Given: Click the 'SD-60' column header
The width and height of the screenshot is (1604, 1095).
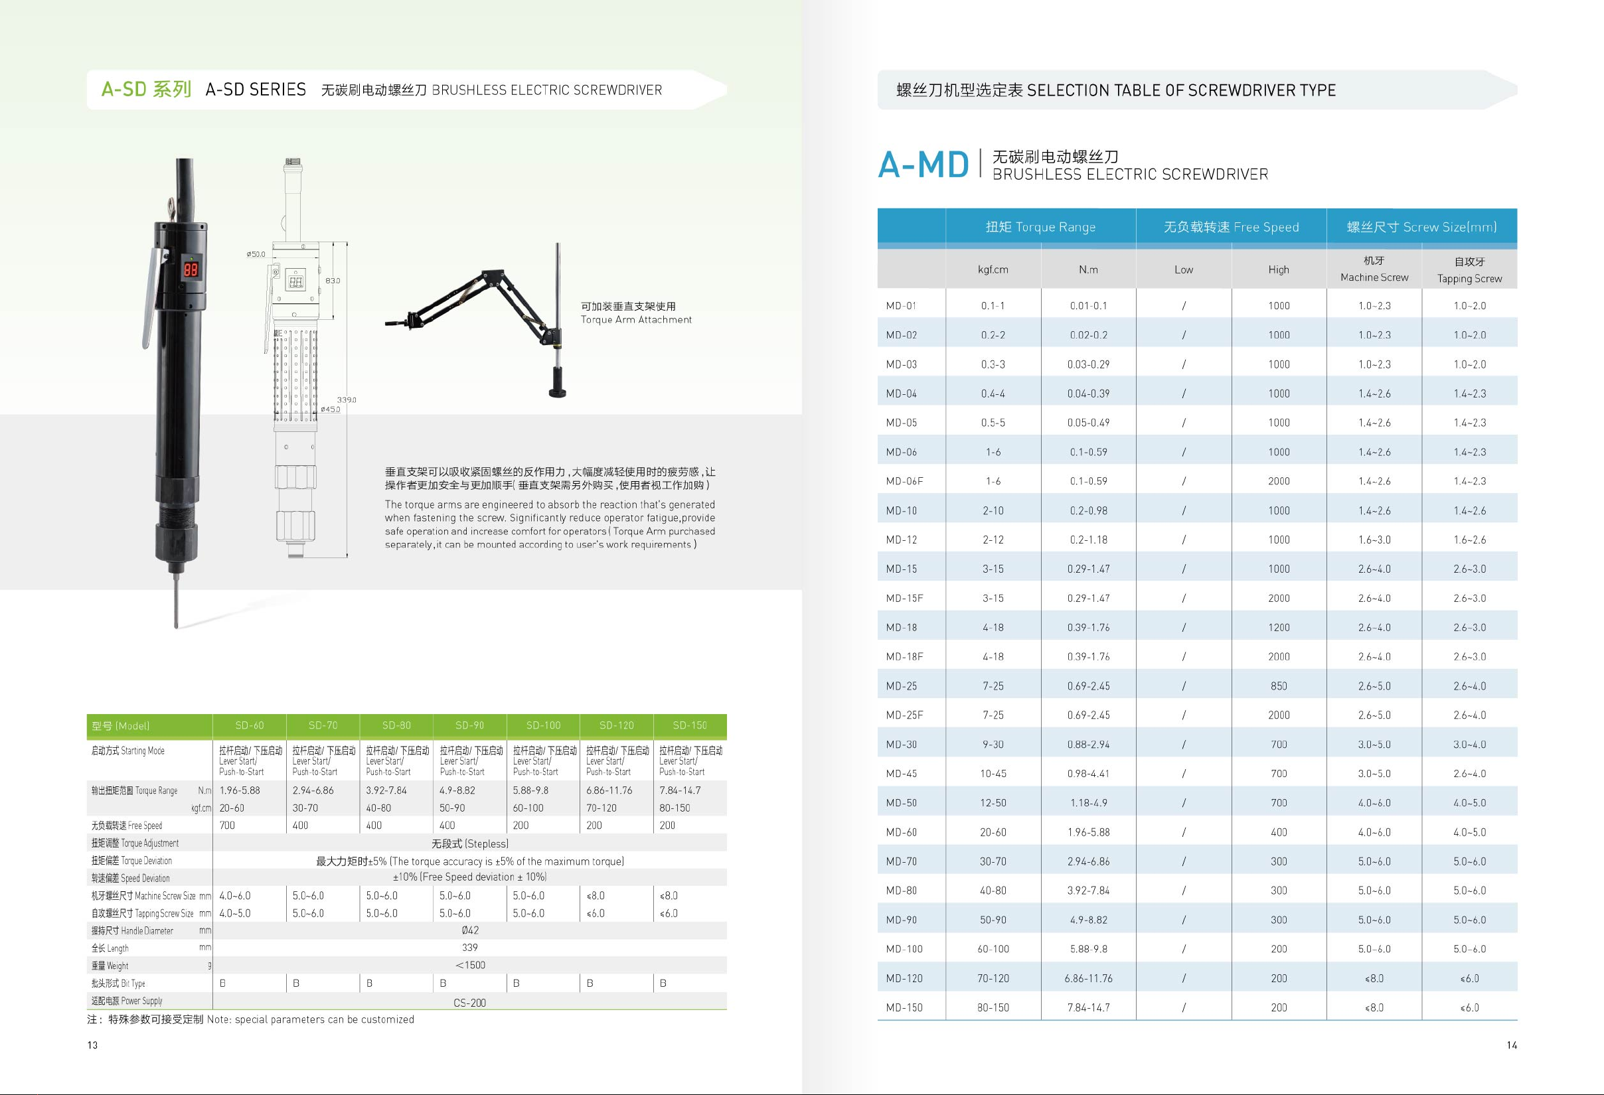Looking at the screenshot, I should 249,725.
